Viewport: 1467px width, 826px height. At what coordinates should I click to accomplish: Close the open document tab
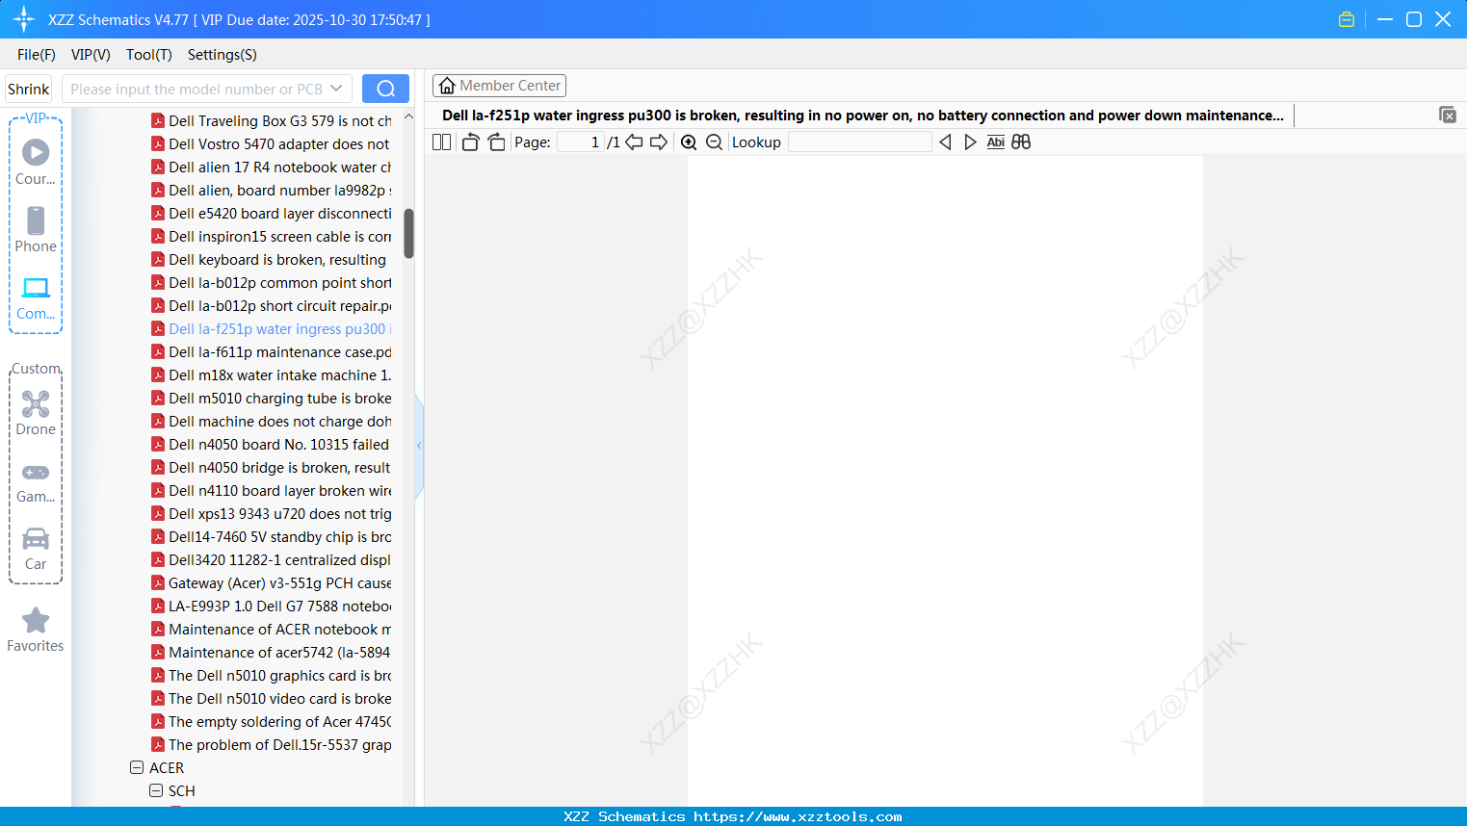[x=1448, y=116]
